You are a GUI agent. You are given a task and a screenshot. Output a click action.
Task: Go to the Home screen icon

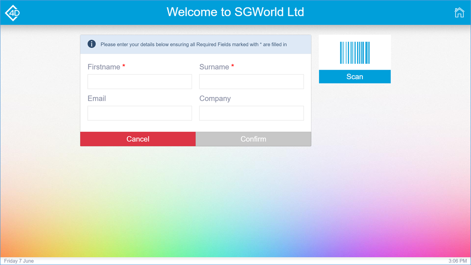[459, 13]
